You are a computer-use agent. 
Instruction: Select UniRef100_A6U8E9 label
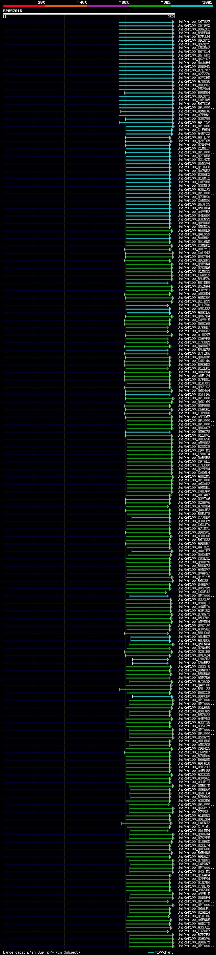click(194, 231)
